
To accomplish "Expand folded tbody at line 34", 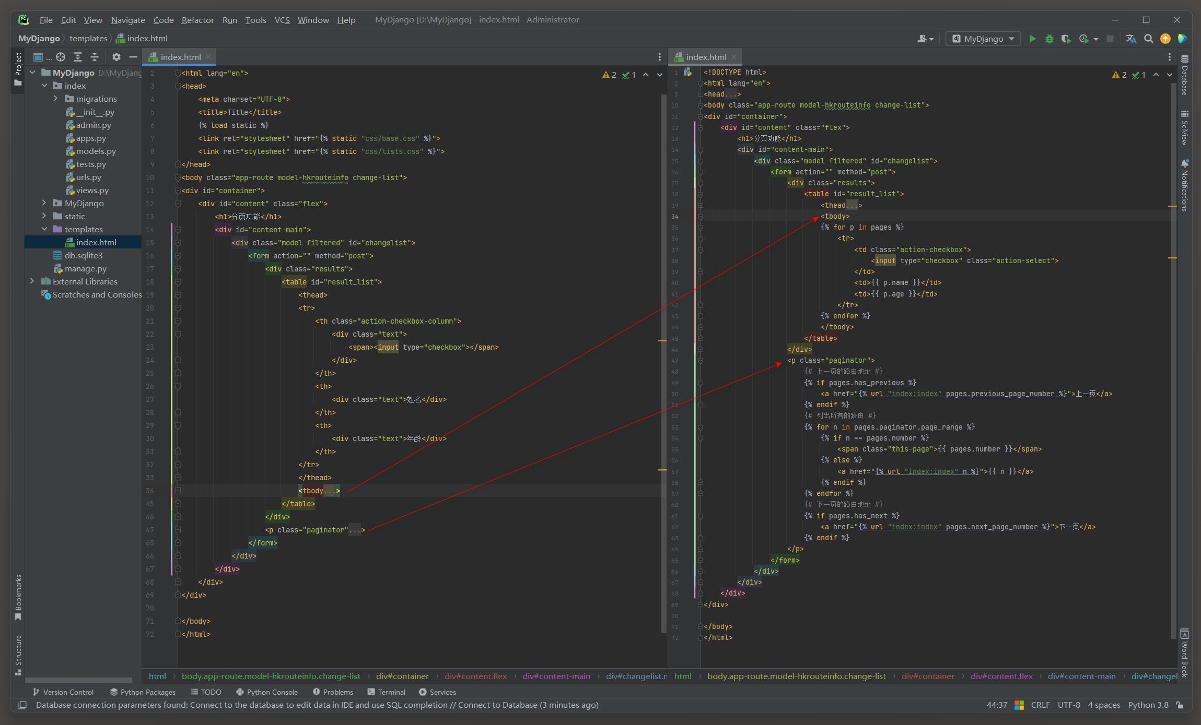I will pos(178,491).
